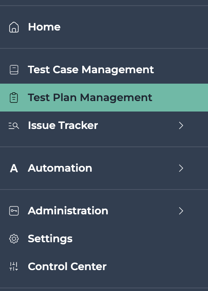208x291 pixels.
Task: Click the Home house icon
Action: point(14,27)
